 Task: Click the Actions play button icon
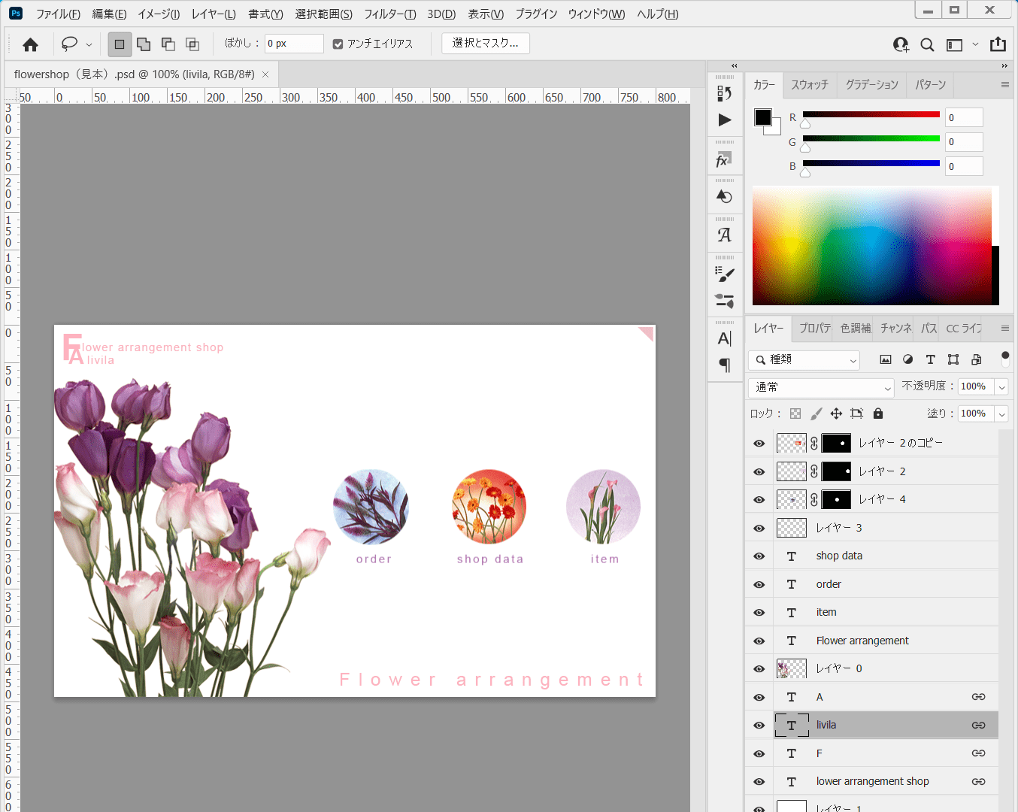[x=724, y=120]
